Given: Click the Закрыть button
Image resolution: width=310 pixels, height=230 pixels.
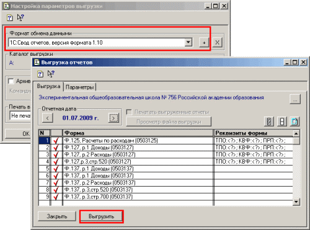Looking at the screenshot, I should 57,216.
